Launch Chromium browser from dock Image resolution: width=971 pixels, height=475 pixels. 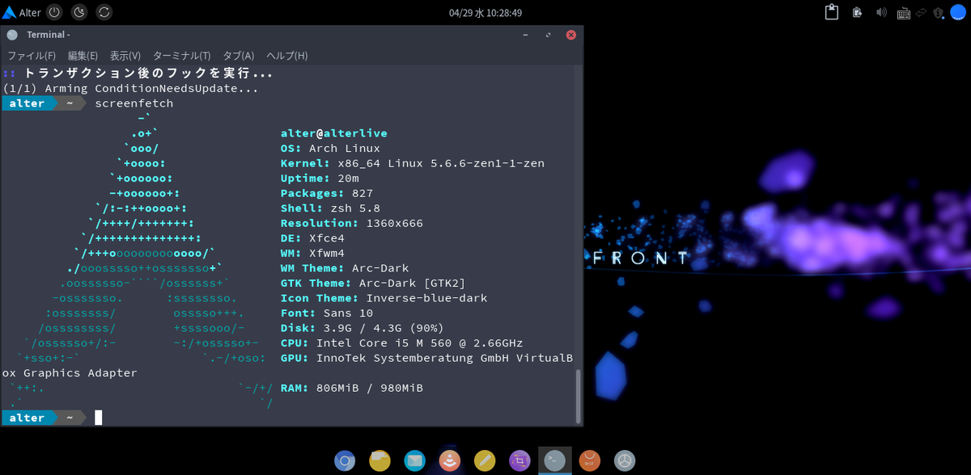[345, 460]
